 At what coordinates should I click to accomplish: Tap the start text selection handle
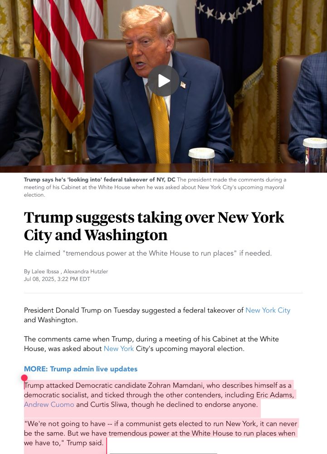pyautogui.click(x=24, y=378)
